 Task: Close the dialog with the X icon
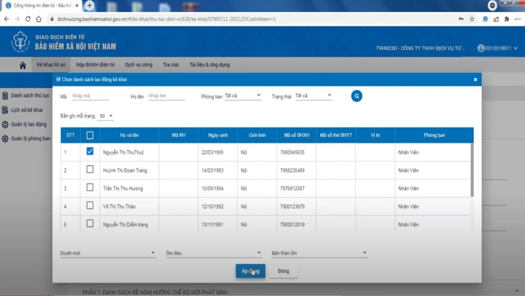pyautogui.click(x=475, y=80)
